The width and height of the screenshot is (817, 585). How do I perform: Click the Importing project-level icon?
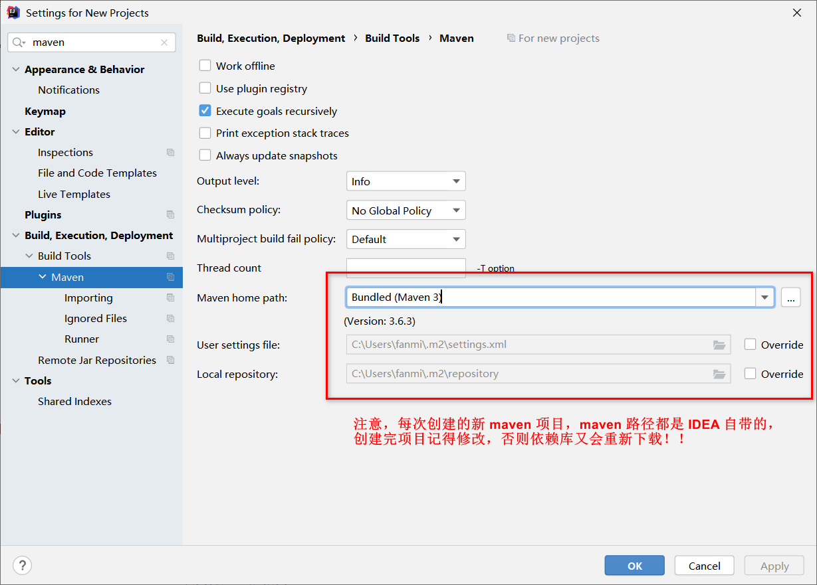(x=171, y=298)
